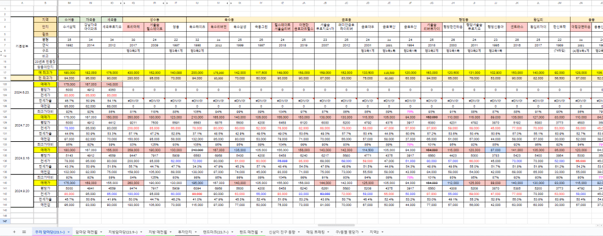Select the 세곡푸르지오 complex cell

click(x=112, y=27)
